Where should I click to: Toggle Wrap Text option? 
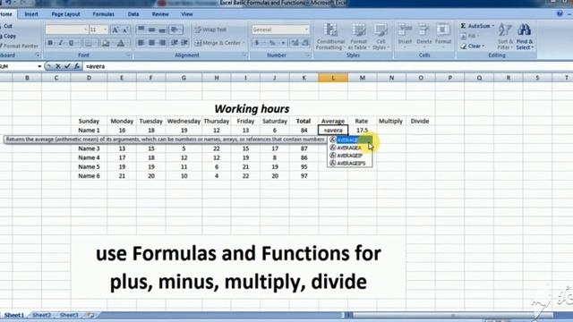point(210,30)
